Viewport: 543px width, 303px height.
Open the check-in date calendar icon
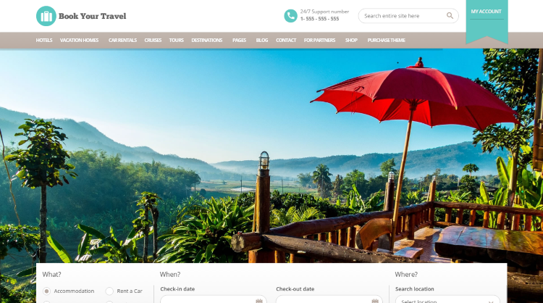259,301
